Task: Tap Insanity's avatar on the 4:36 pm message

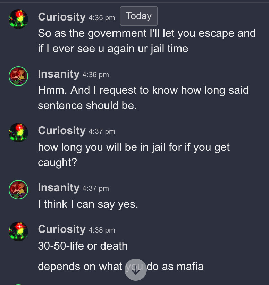Action: click(x=18, y=76)
